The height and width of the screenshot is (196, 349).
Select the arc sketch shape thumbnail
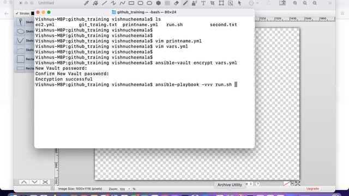(21, 50)
